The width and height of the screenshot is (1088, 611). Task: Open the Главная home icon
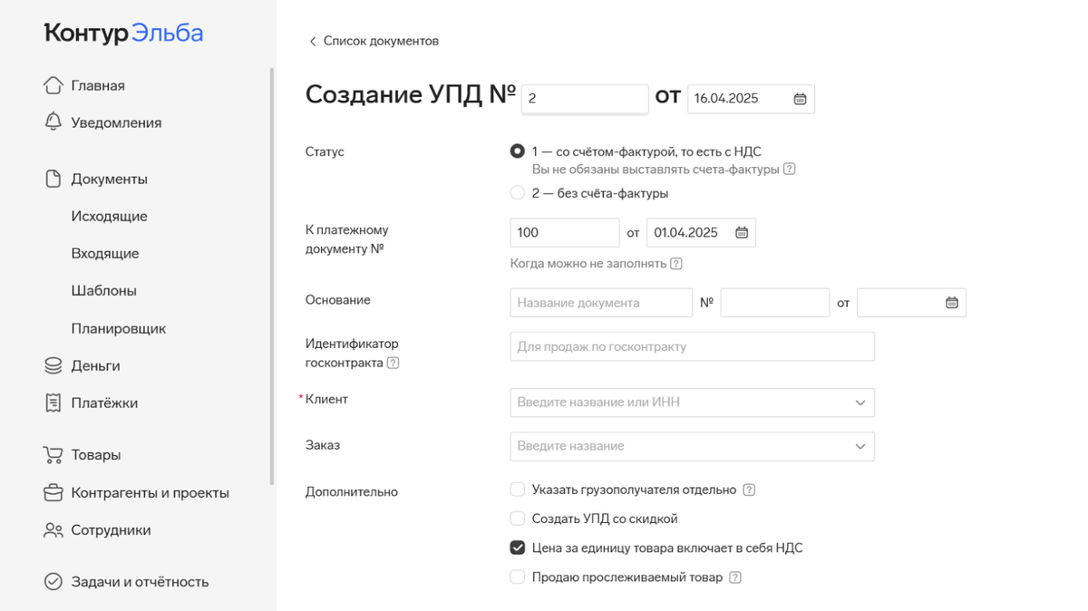53,84
